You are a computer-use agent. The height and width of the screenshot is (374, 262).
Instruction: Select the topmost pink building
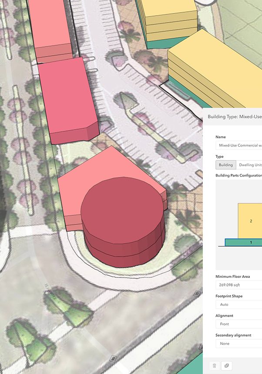point(50,26)
